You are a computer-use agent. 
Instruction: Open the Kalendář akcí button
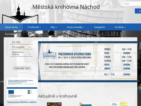[22, 68]
